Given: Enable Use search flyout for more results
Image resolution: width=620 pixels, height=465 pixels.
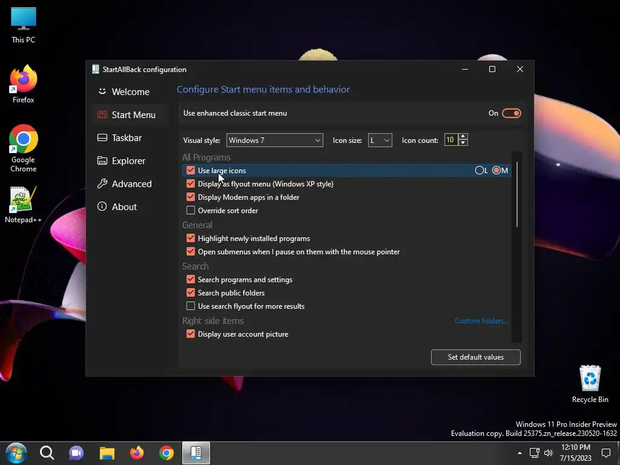Looking at the screenshot, I should click(191, 306).
